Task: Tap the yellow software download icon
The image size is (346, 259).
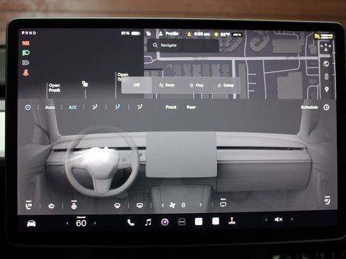Action: [189, 34]
